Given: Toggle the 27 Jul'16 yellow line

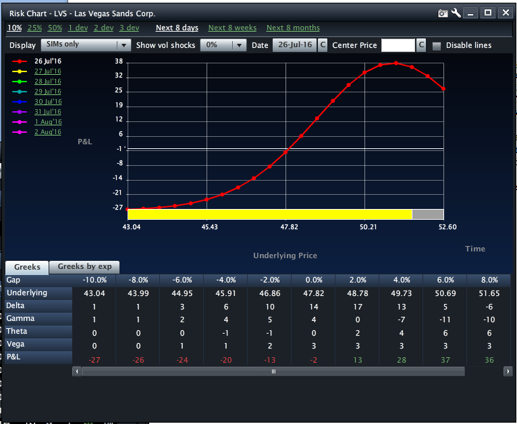Looking at the screenshot, I should tap(47, 71).
